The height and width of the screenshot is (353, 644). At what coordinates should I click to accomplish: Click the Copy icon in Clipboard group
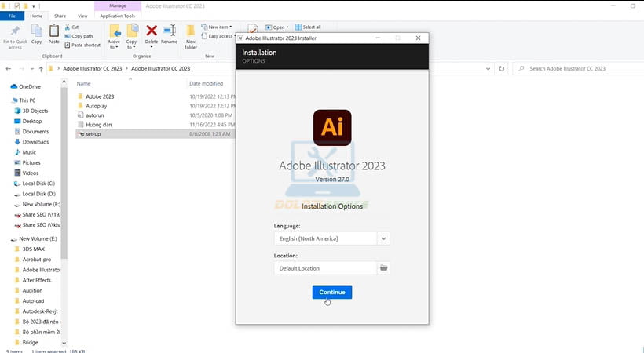[37, 33]
